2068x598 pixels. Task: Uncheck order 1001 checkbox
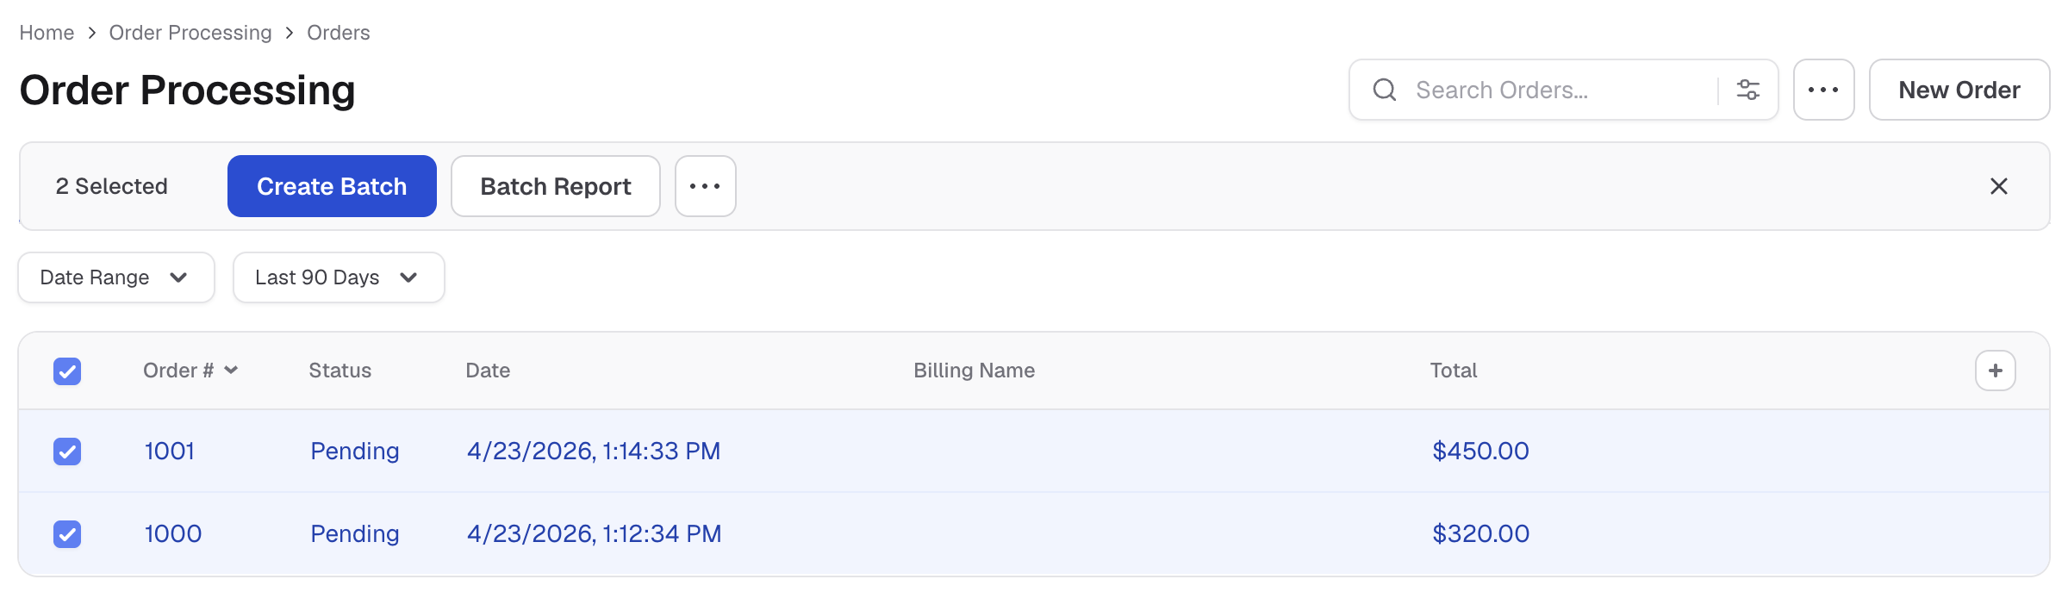(67, 452)
